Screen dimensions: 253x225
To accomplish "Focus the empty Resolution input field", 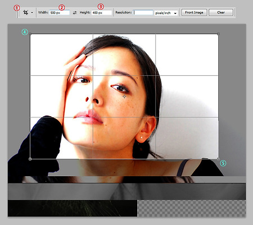I will (143, 12).
